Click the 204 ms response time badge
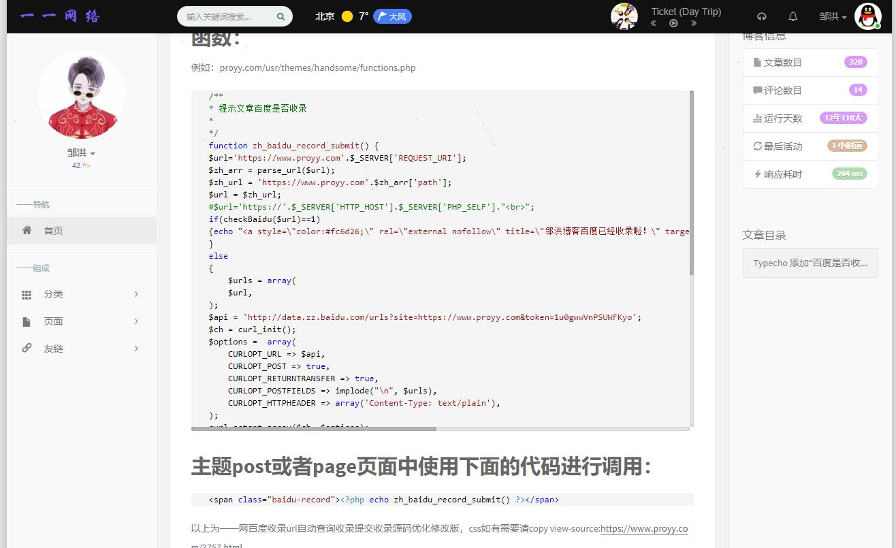Image resolution: width=896 pixels, height=548 pixels. [850, 174]
